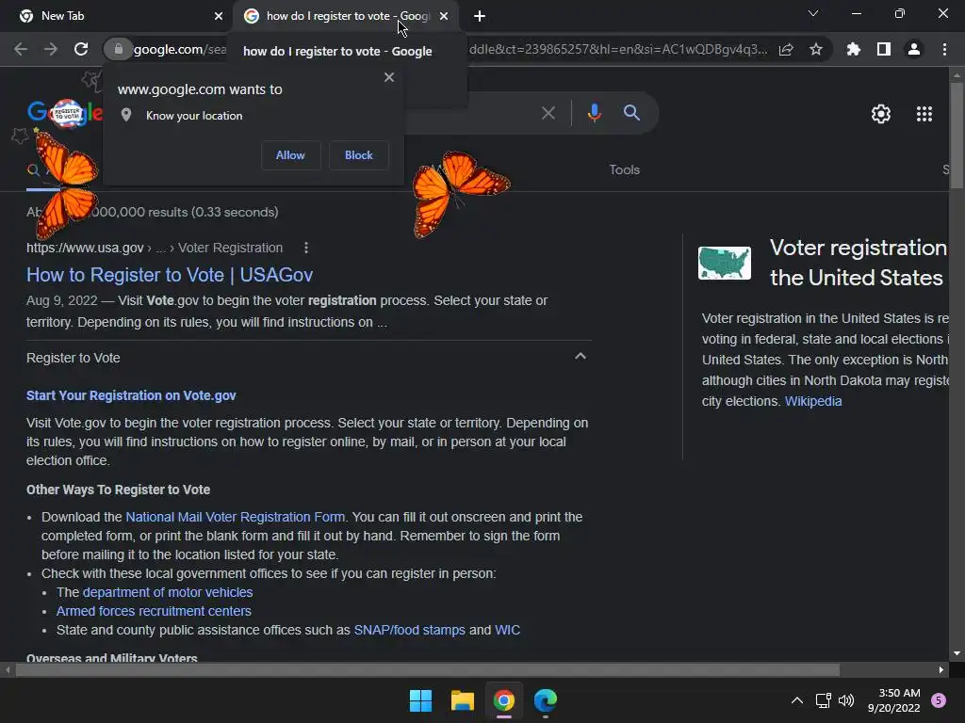Close the register to vote tab
The height and width of the screenshot is (723, 965).
(444, 16)
